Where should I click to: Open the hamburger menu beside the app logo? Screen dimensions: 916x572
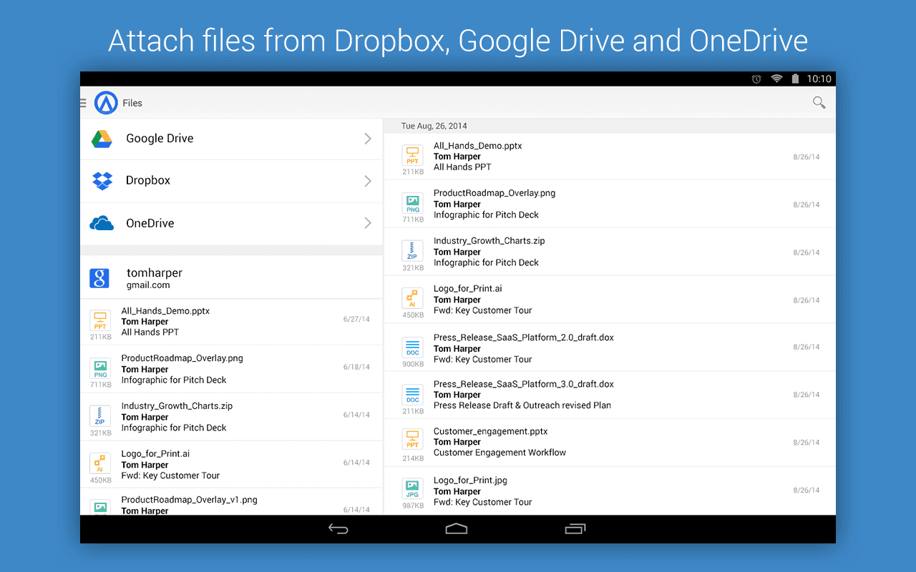tap(83, 103)
